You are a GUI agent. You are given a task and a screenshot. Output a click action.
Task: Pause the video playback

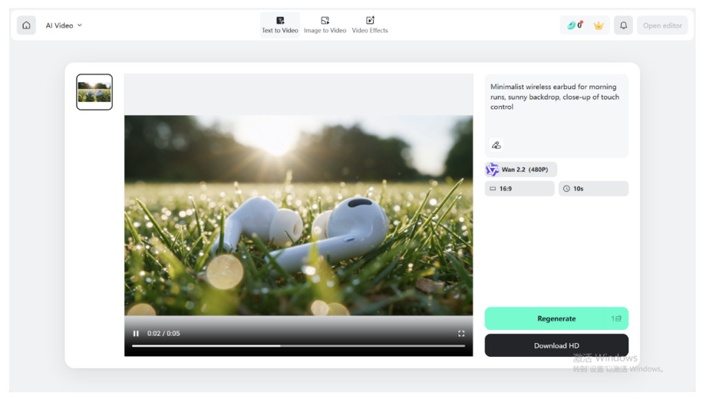(x=136, y=334)
